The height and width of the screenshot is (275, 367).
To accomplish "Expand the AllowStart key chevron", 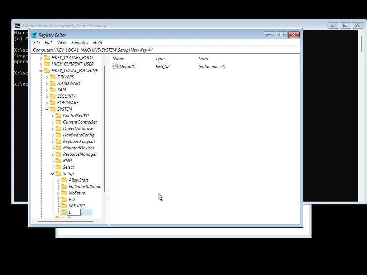I will 58,180.
